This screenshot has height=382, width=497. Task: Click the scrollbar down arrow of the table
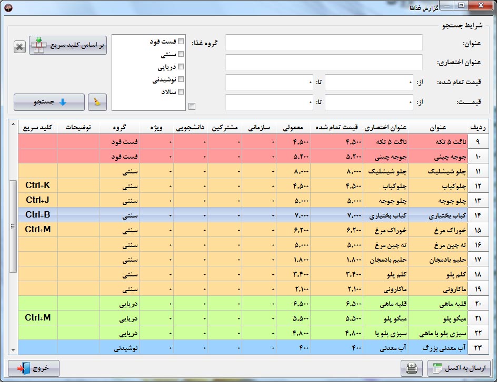tap(13, 349)
